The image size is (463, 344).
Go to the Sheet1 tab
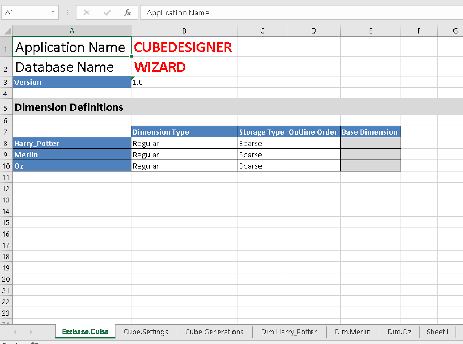tap(437, 332)
